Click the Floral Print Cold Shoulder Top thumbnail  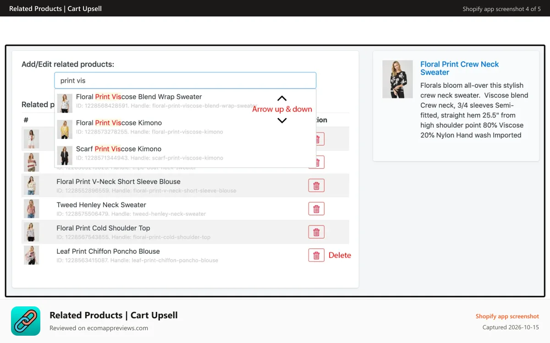pyautogui.click(x=32, y=232)
